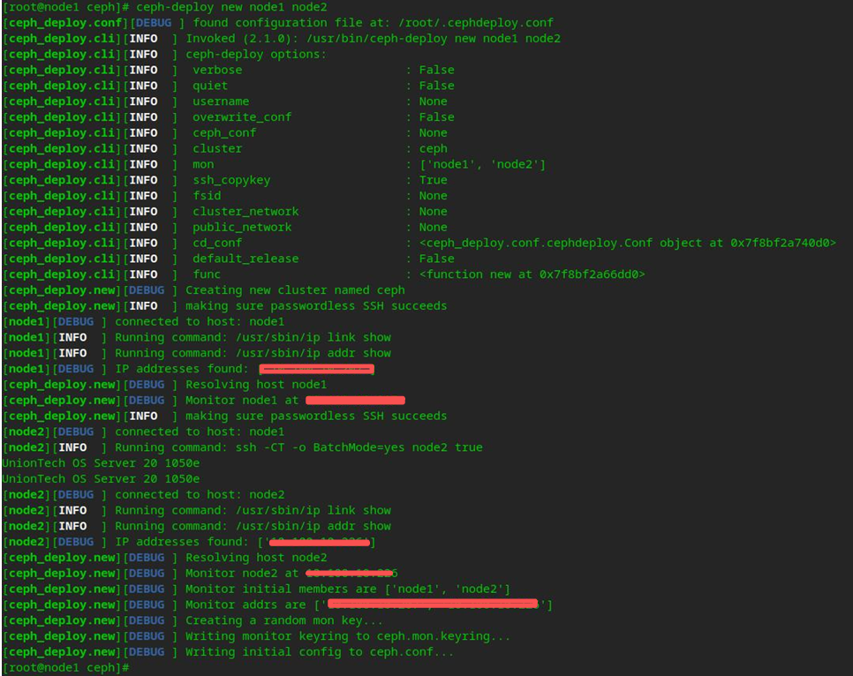The height and width of the screenshot is (676, 853).
Task: Click the 'Monitor node1 at' text
Action: (242, 401)
